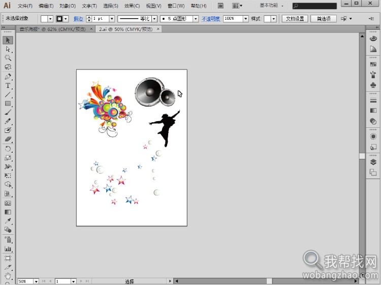Select the Column Graph tool
This screenshot has width=381, height=285.
click(x=8, y=248)
